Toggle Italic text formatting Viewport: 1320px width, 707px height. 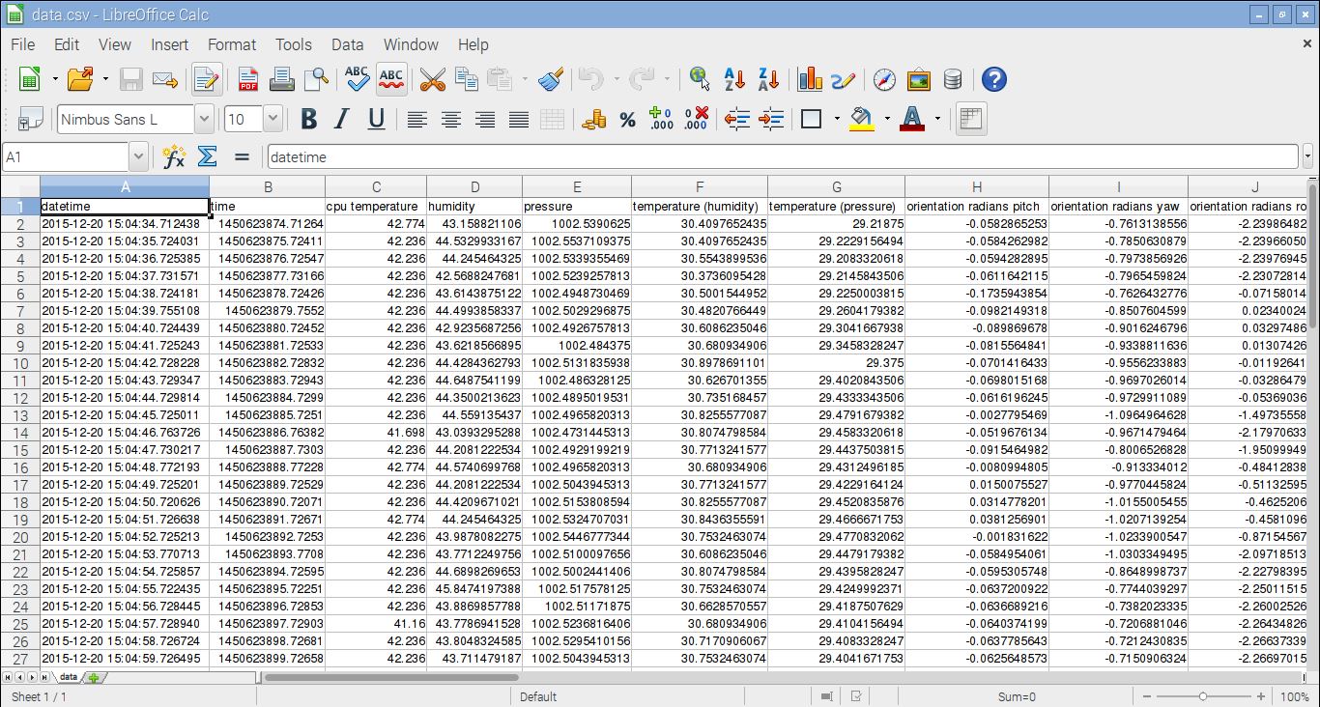[x=341, y=120]
